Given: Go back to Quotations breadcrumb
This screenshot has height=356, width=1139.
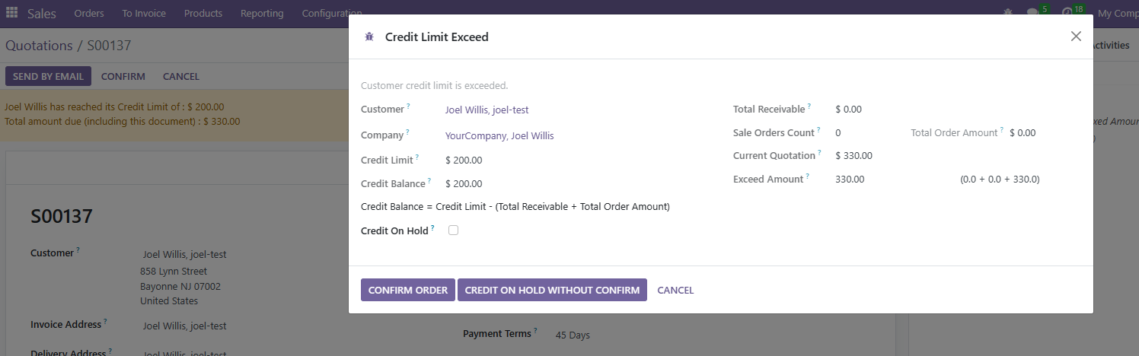Looking at the screenshot, I should [x=39, y=46].
